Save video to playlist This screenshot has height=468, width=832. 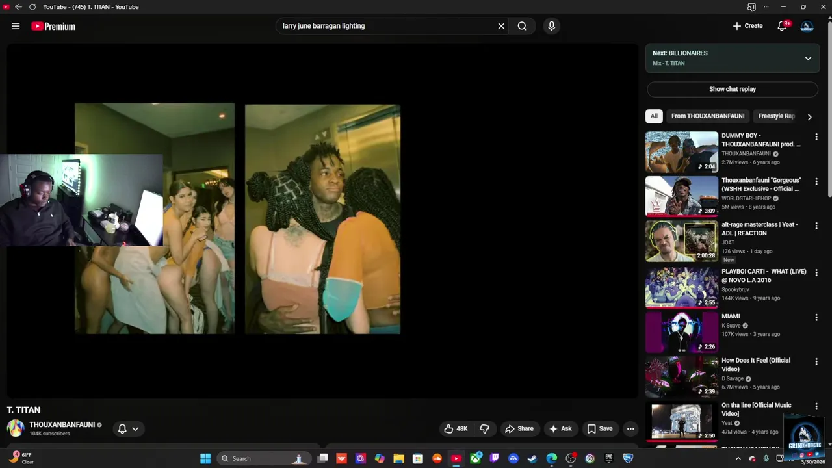coord(599,428)
